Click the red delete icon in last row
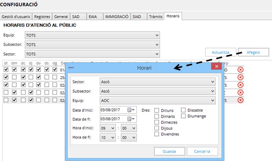The image size is (272, 161). tap(241, 100)
